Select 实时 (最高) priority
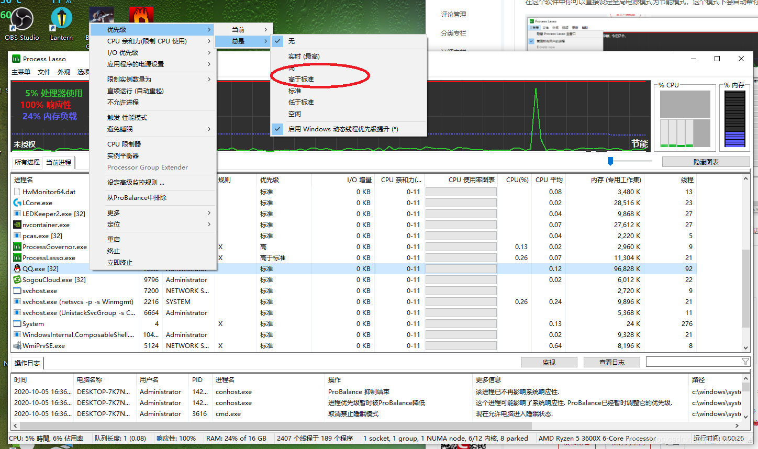The width and height of the screenshot is (758, 449). (x=349, y=57)
